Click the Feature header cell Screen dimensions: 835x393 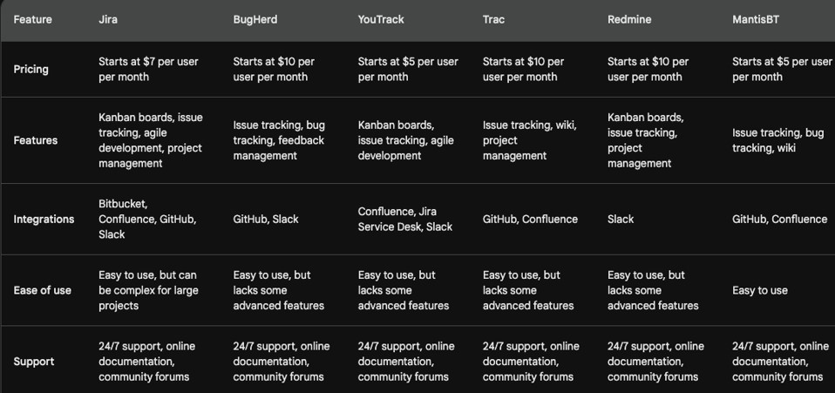[x=32, y=20]
